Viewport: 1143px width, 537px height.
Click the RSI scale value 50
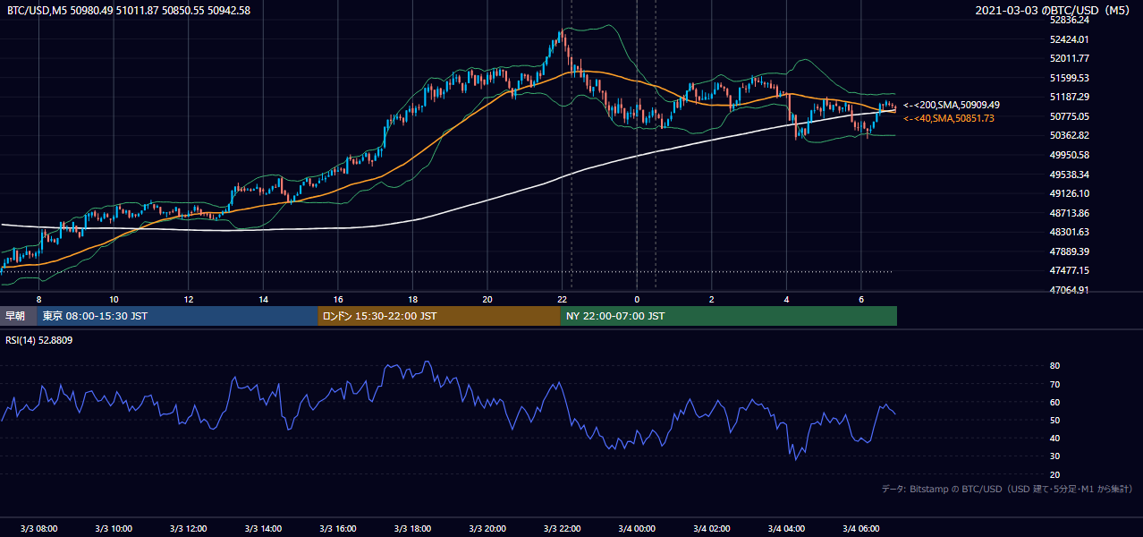tap(1055, 420)
